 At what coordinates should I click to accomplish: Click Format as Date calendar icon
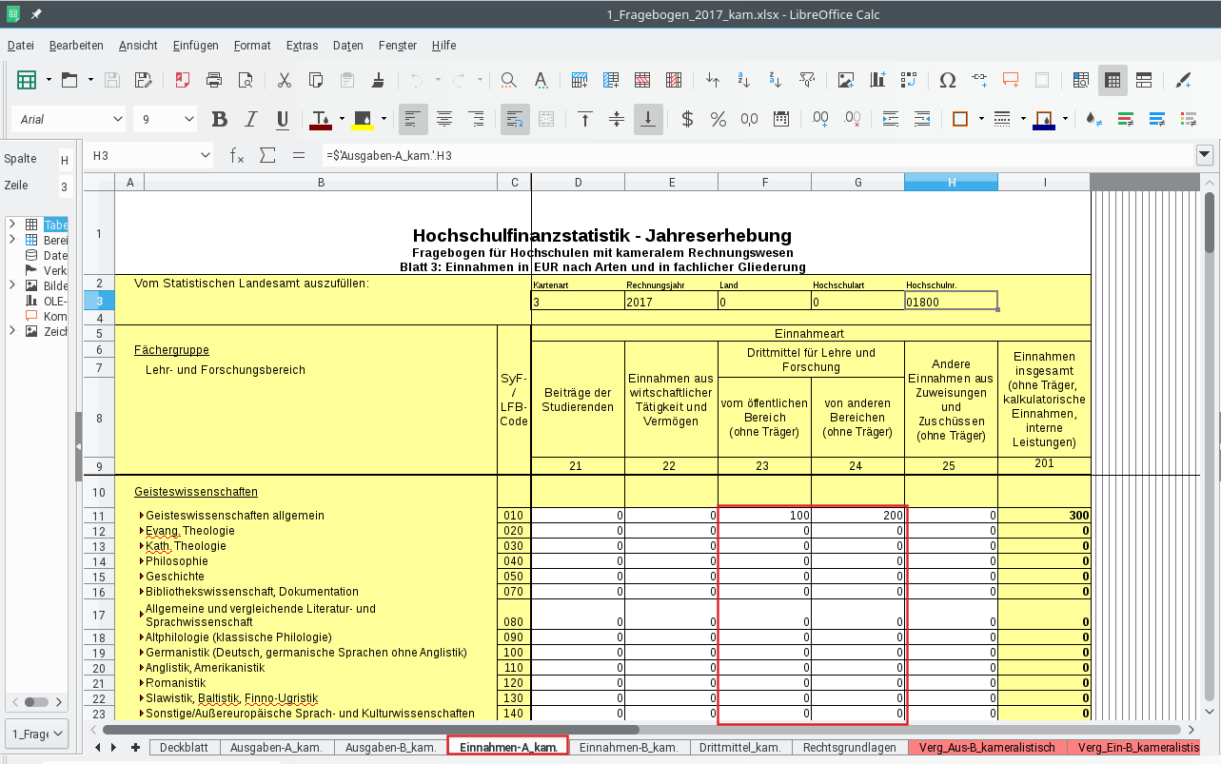[781, 119]
